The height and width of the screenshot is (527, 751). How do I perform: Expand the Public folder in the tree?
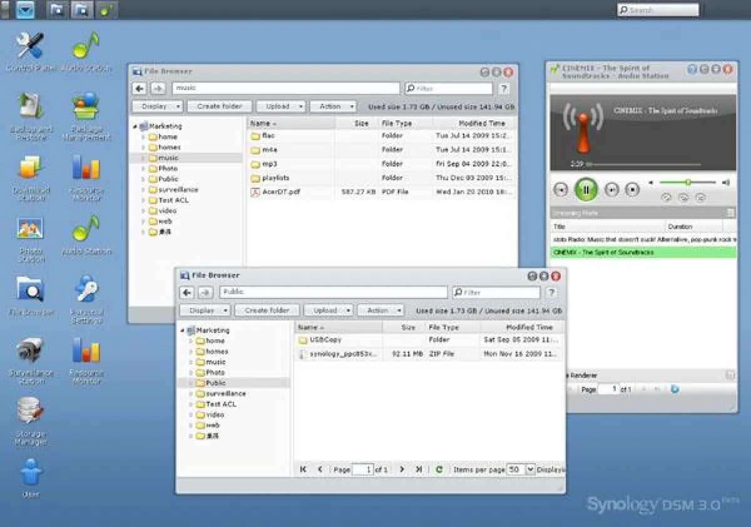191,382
